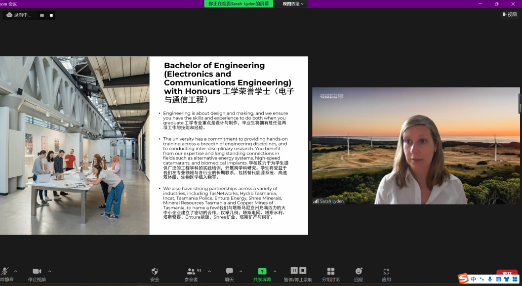Open the Security (安全) shield icon

click(x=155, y=272)
